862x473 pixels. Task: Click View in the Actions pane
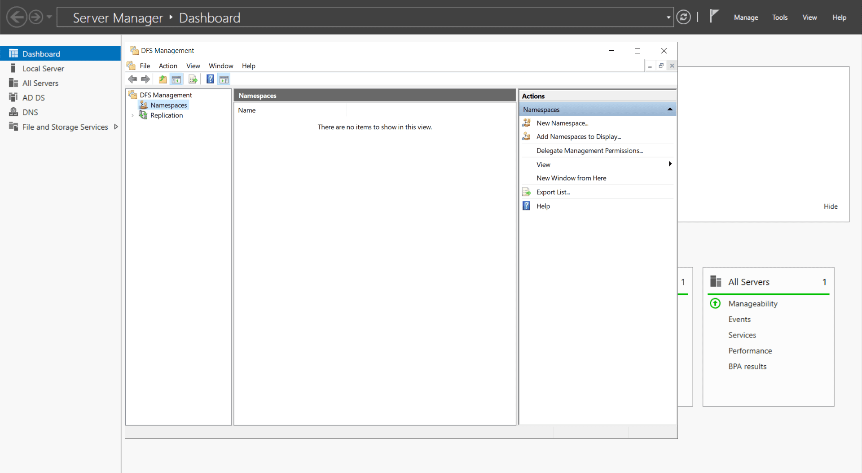coord(543,165)
